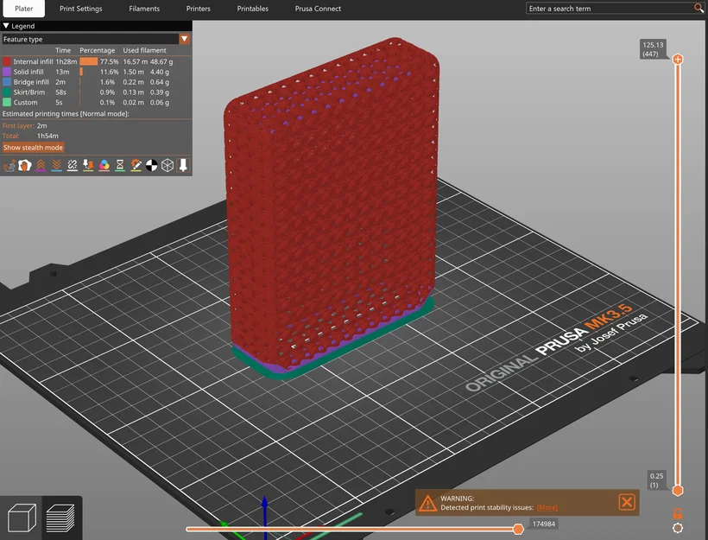
Task: Open the Print Settings tab
Action: 81,9
